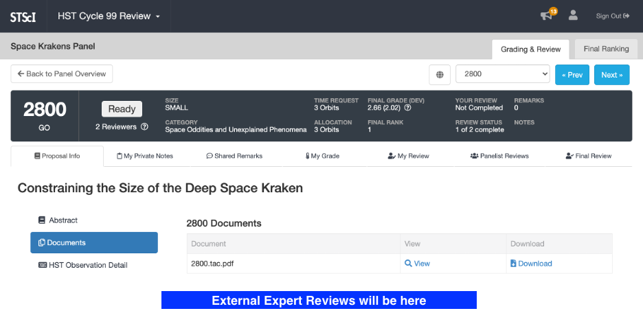Click help icon next to 2 Reviewers

pyautogui.click(x=144, y=127)
